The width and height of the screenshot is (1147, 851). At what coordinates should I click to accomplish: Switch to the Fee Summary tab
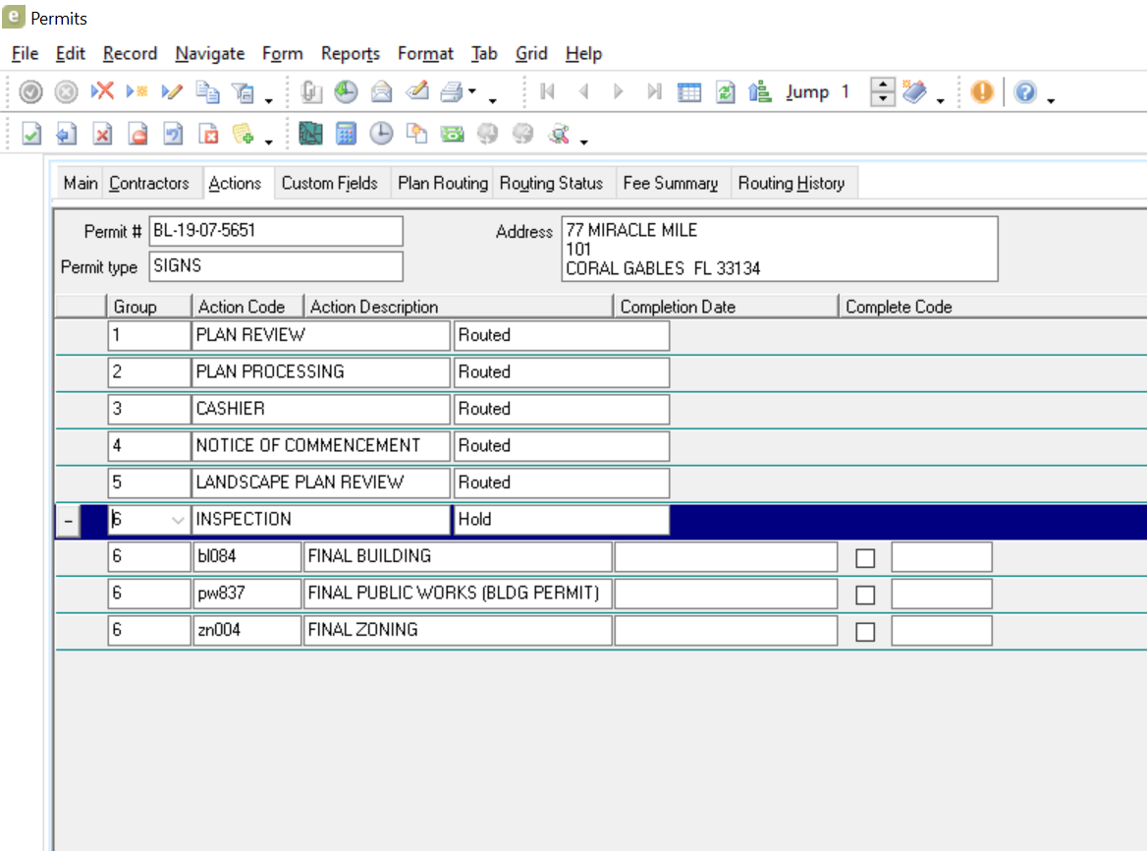coord(670,183)
